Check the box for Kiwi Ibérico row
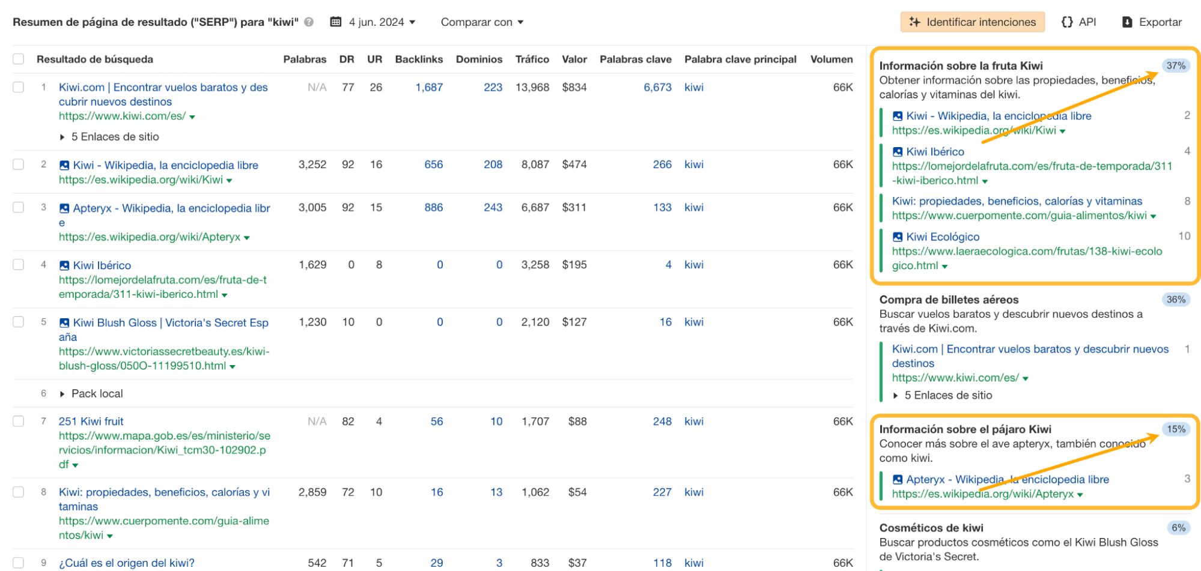The height and width of the screenshot is (571, 1201). click(x=19, y=264)
